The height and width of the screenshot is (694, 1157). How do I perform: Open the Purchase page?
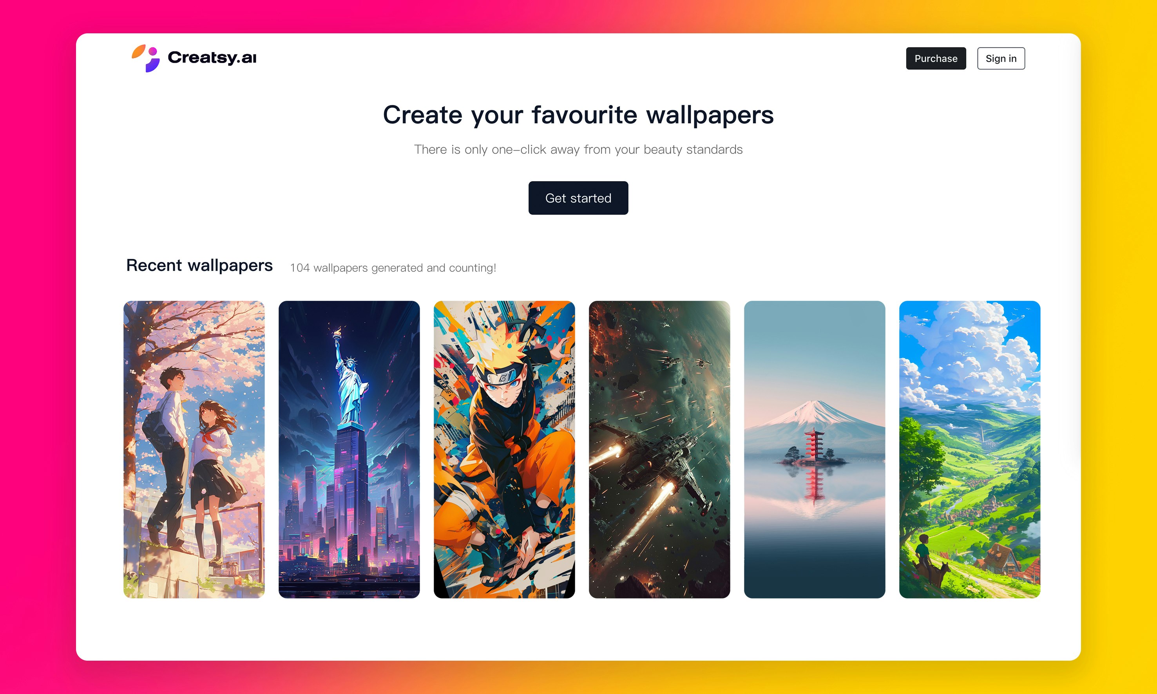(936, 58)
